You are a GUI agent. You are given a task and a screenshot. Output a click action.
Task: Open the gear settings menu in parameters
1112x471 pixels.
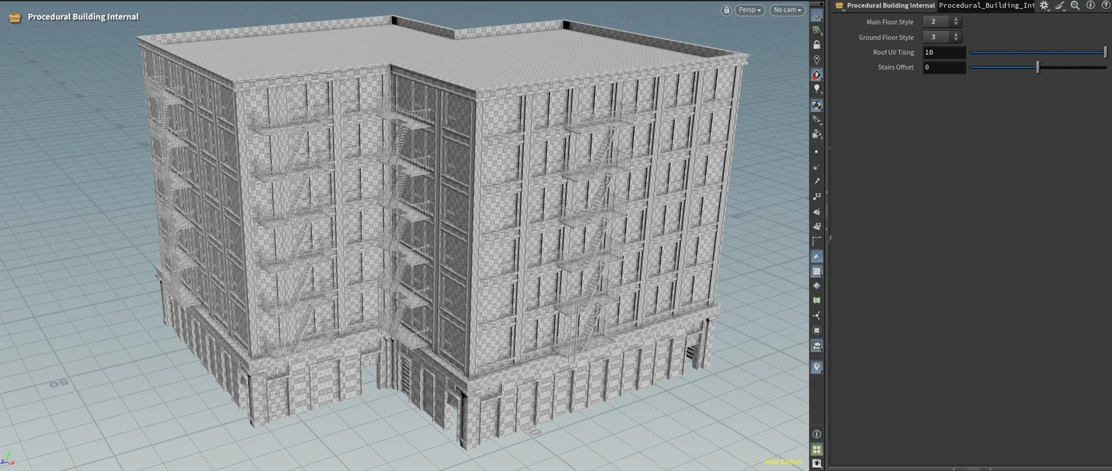click(x=1044, y=6)
